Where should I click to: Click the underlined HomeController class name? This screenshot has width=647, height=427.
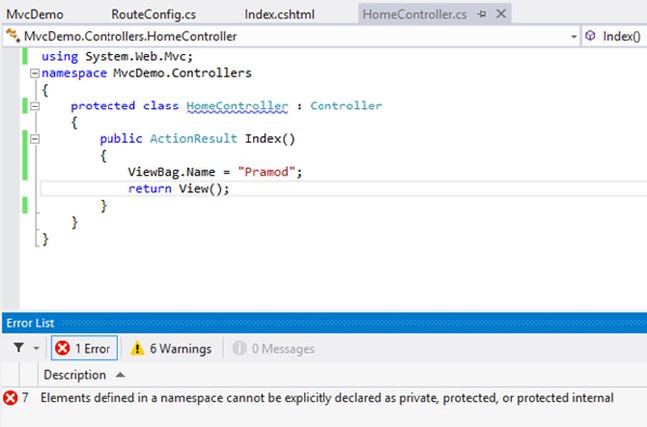click(x=237, y=107)
